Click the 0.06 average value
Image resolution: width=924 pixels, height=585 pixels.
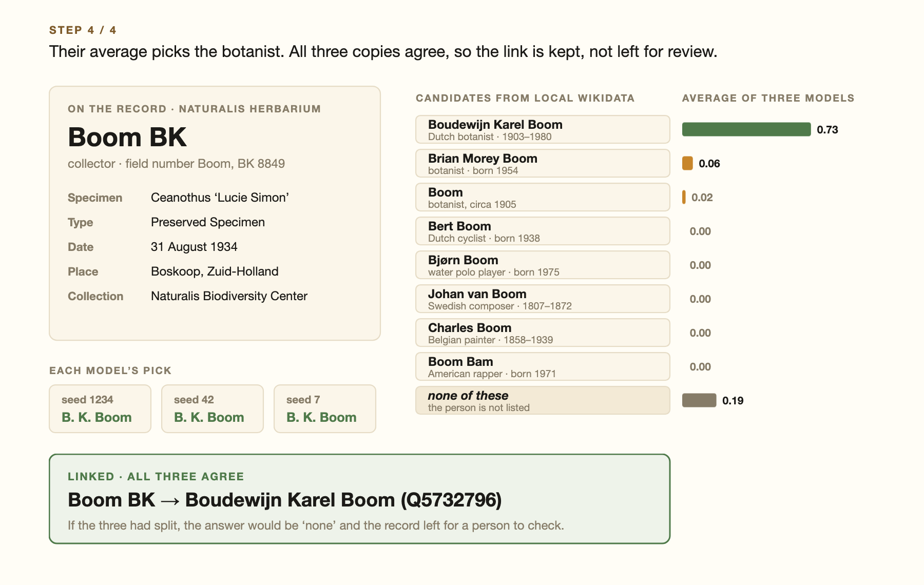(709, 164)
